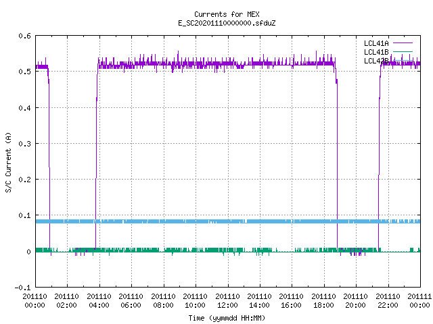Click the "S/C Current (A)" y-axis title
433x324 pixels.
[9, 162]
